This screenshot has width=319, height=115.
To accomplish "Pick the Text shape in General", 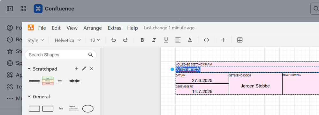I will click(61, 109).
